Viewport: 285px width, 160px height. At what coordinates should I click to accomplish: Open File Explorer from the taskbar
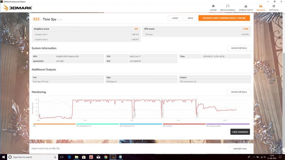pos(77,157)
